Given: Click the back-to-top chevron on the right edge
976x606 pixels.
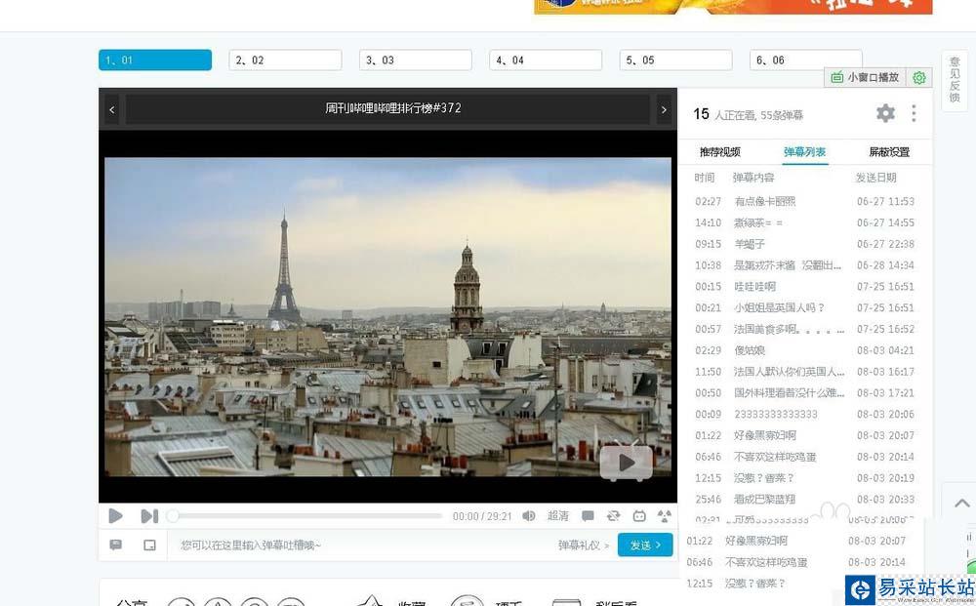Looking at the screenshot, I should [x=961, y=503].
